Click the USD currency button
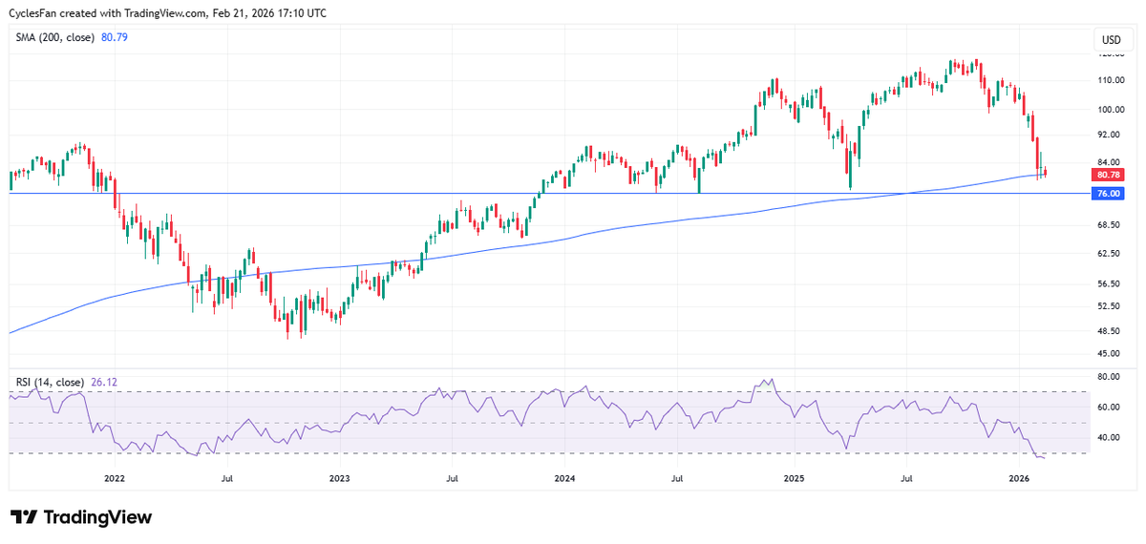The width and height of the screenshot is (1146, 544). pyautogui.click(x=1111, y=40)
